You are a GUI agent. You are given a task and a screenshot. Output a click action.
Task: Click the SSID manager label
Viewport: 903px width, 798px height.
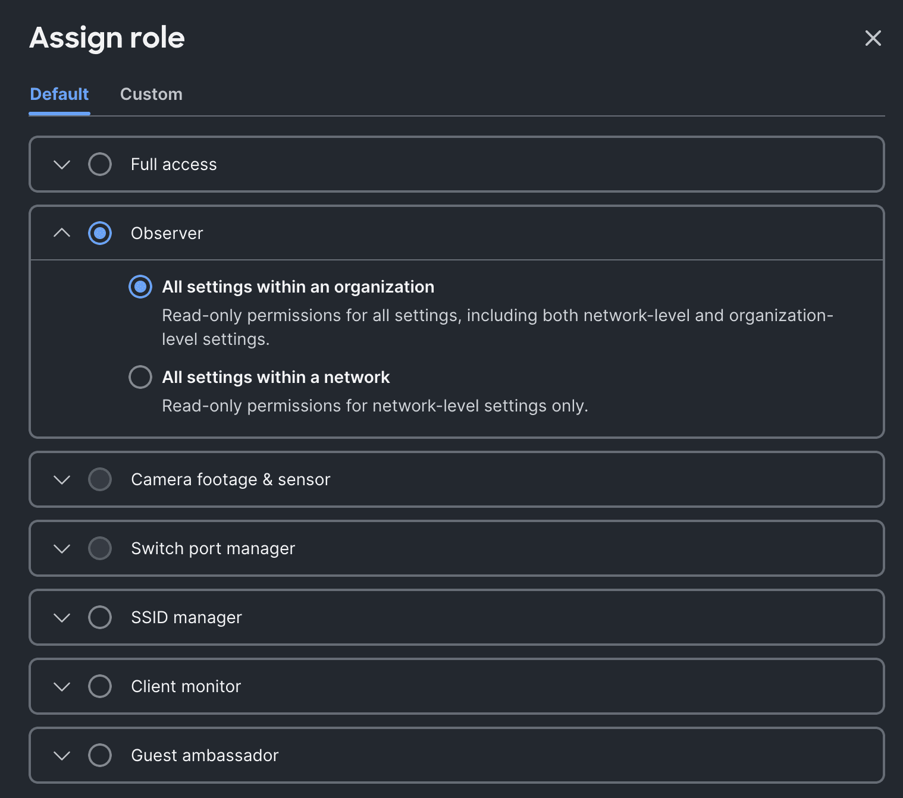(187, 617)
